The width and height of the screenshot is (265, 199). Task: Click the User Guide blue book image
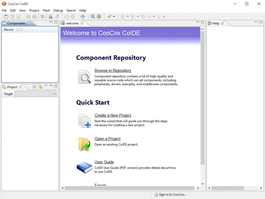[x=85, y=167]
